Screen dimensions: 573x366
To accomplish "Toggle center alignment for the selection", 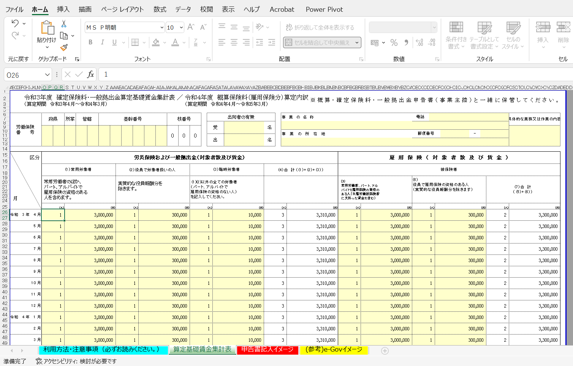I will point(234,42).
